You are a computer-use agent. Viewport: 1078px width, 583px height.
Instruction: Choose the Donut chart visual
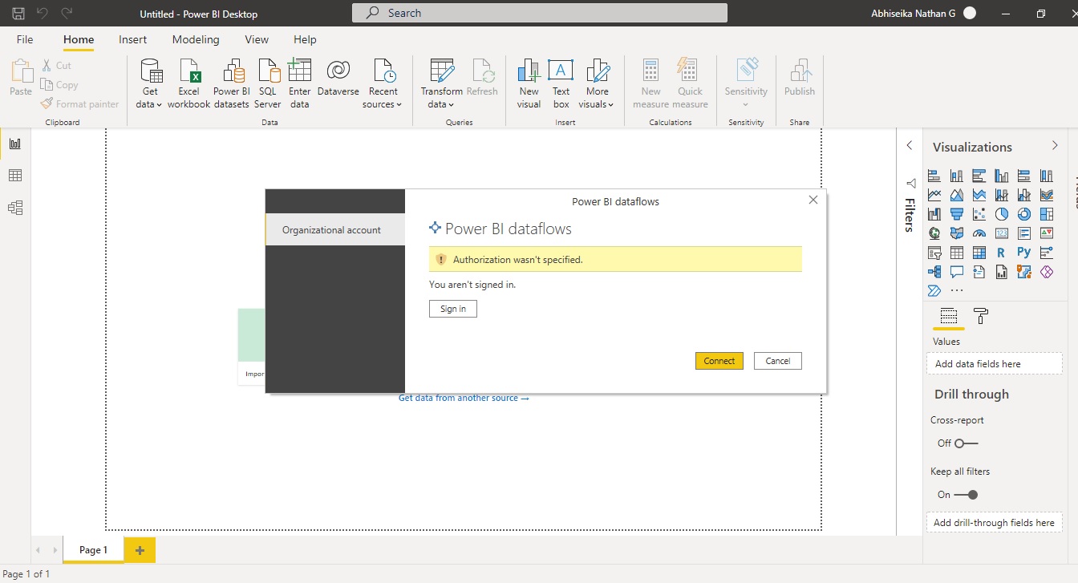[1023, 214]
